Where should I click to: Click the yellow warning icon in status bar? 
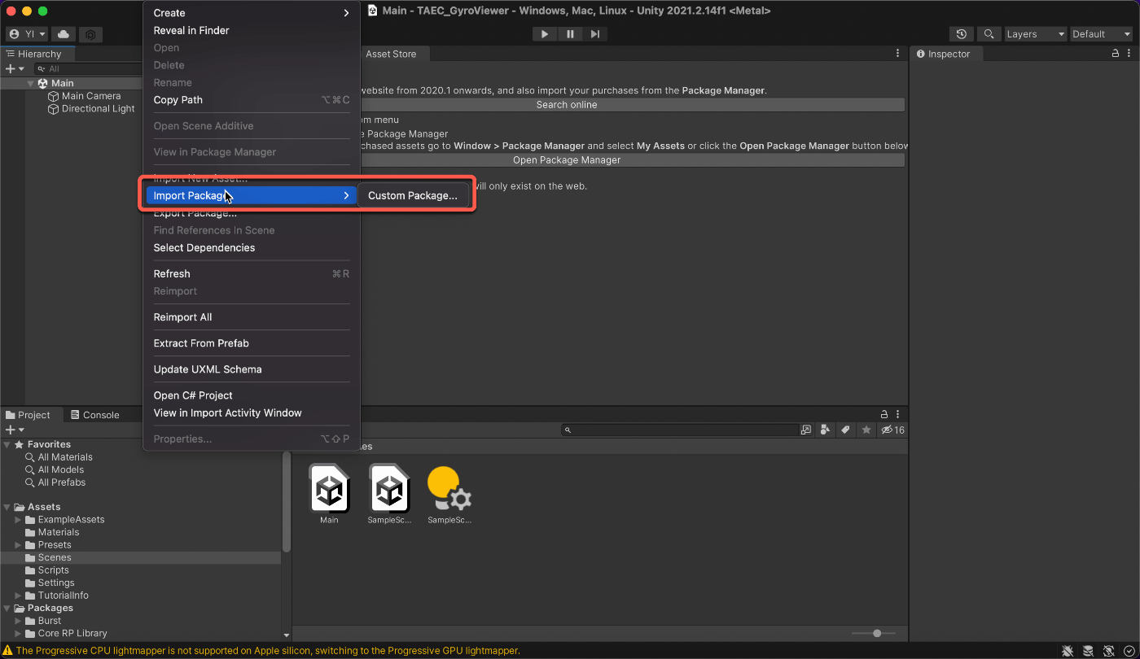point(7,651)
